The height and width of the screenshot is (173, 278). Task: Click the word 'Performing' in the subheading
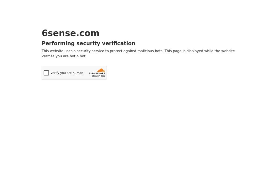(58, 44)
